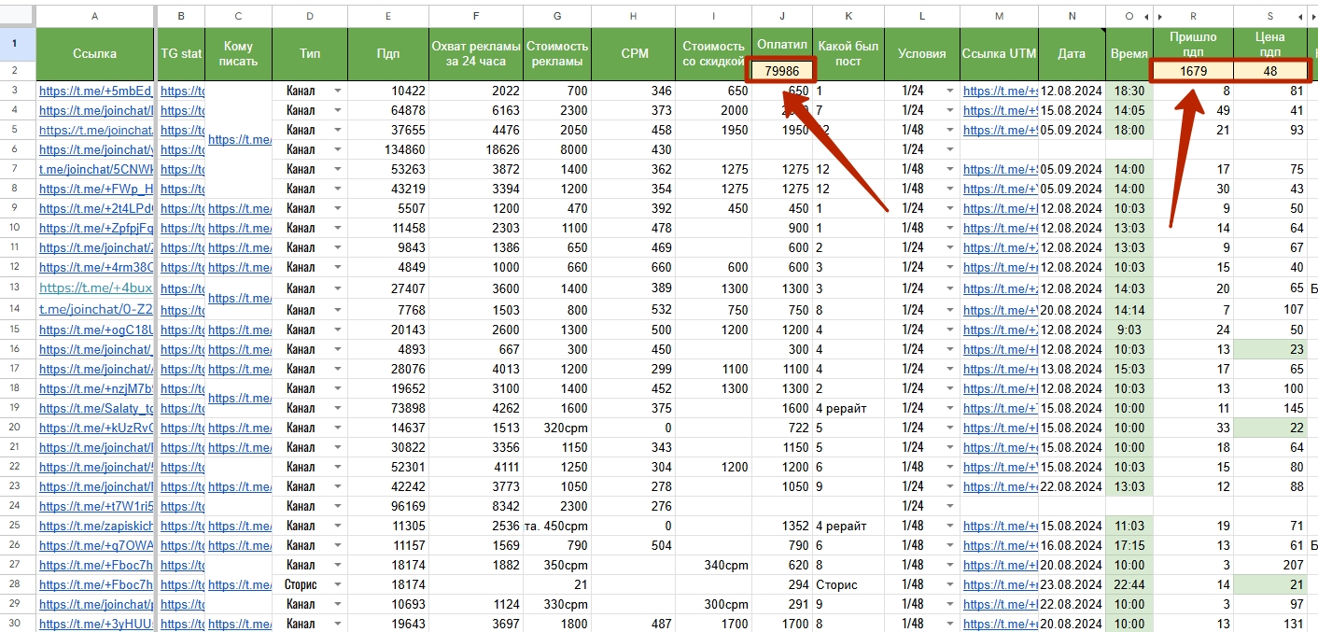1318x632 pixels.
Task: Open the Условия dropdown in row 5
Action: 950,130
